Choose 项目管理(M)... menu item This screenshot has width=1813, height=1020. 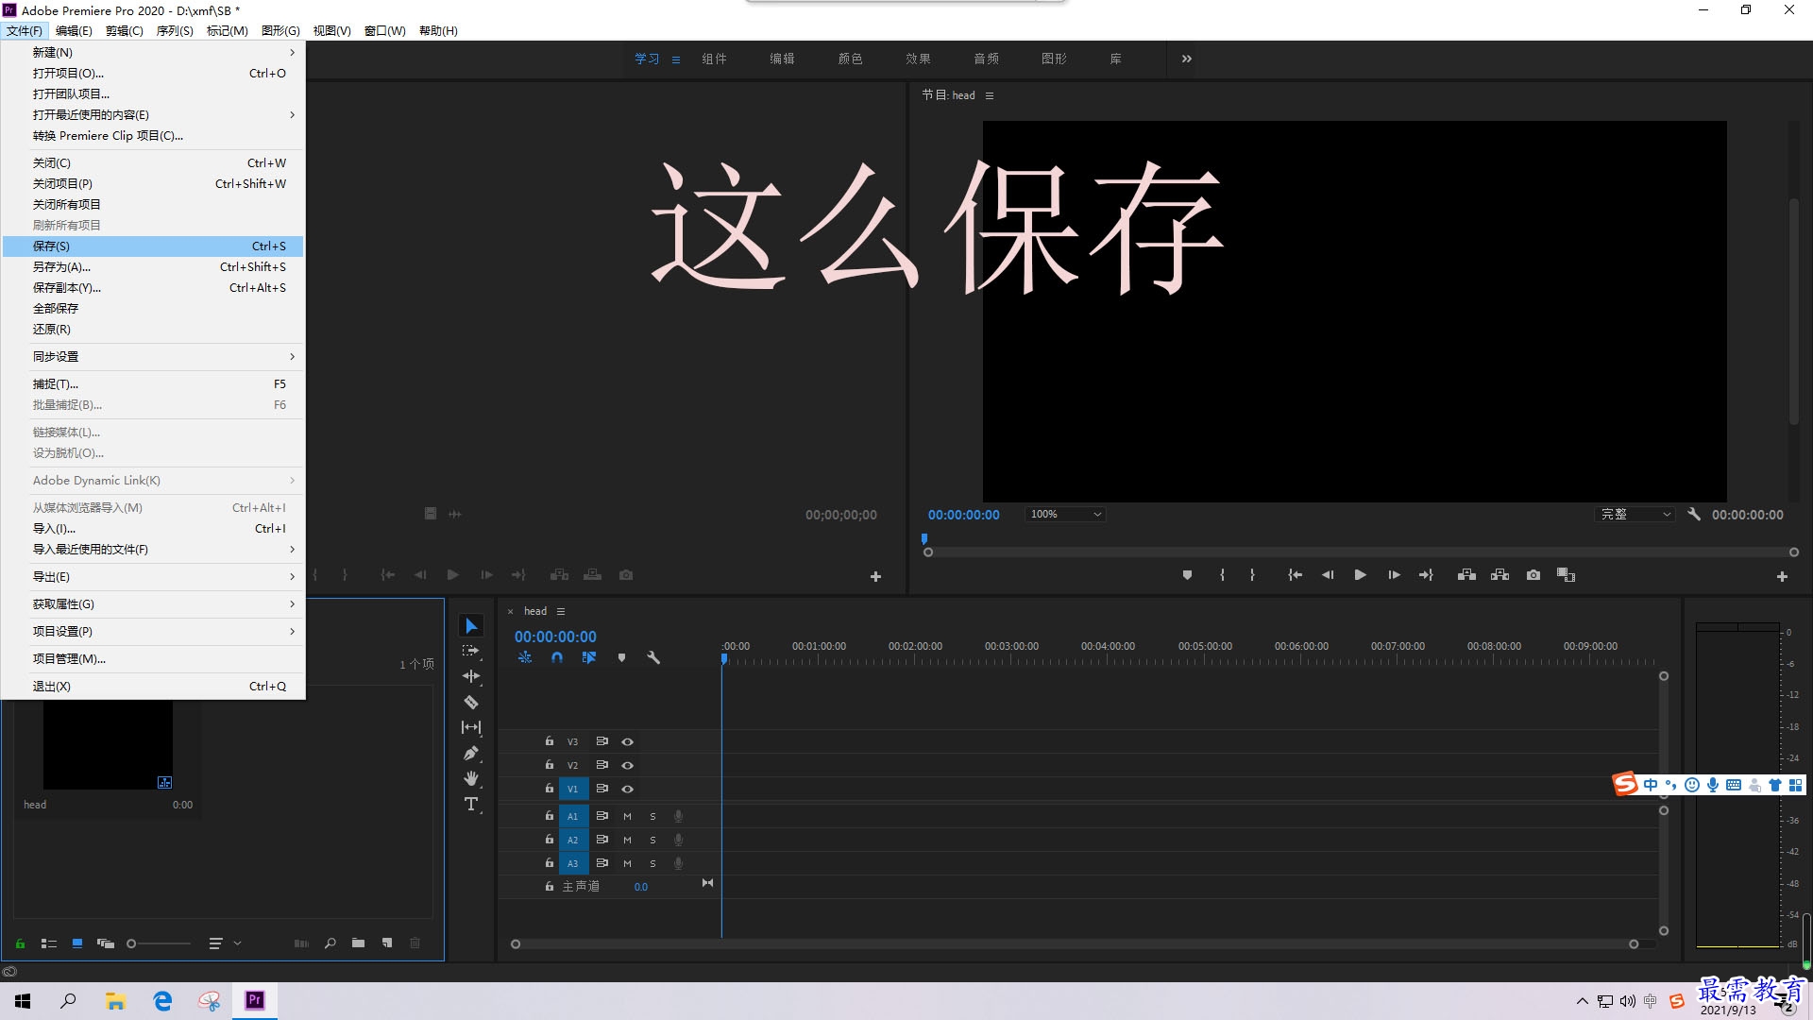coord(153,658)
